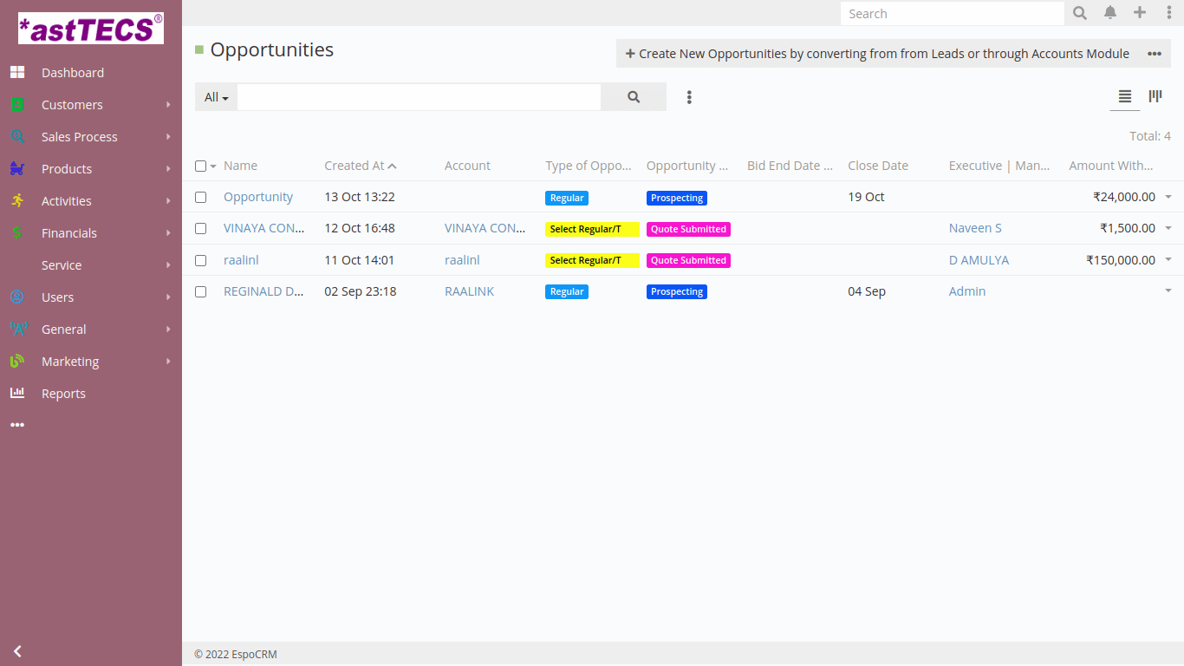Open the REGINALD D... opportunity link

tap(263, 291)
